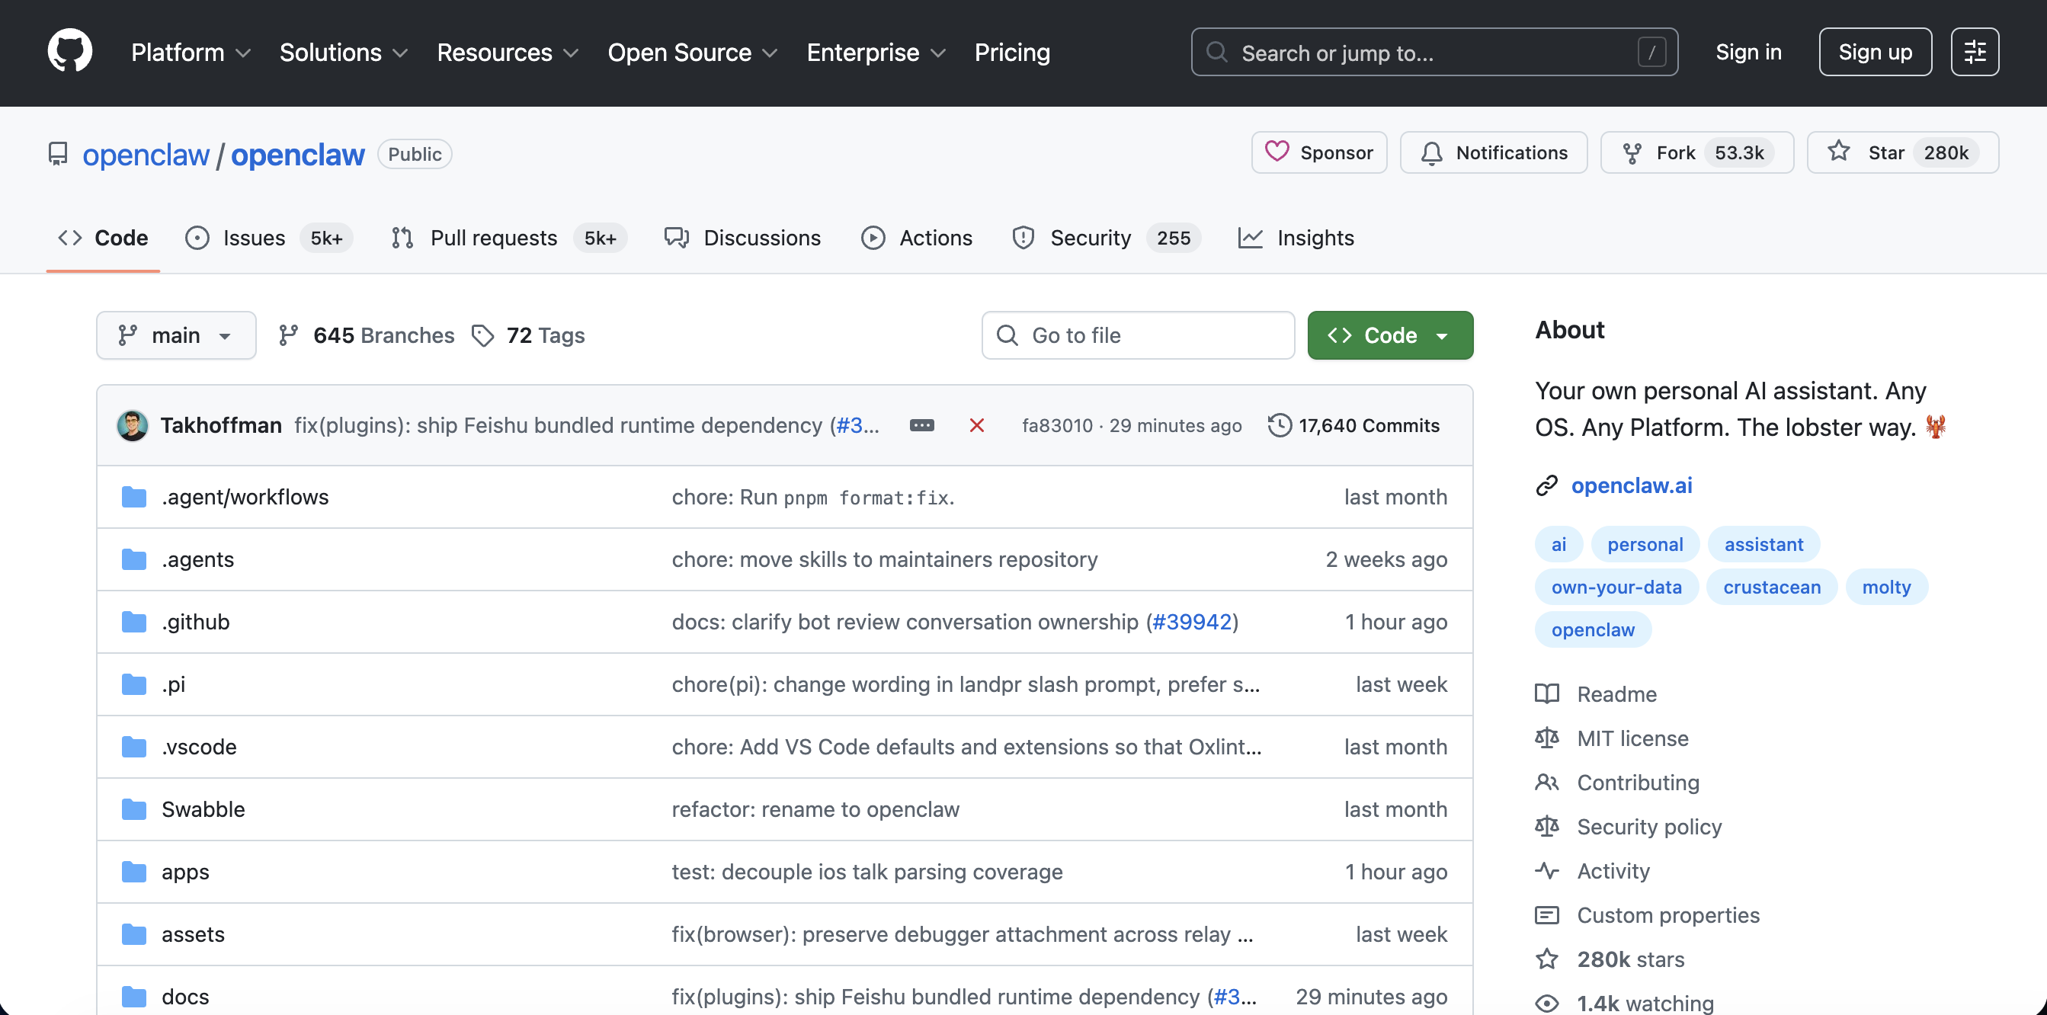The image size is (2047, 1015).
Task: Open the .github folder icon
Action: [x=133, y=622]
